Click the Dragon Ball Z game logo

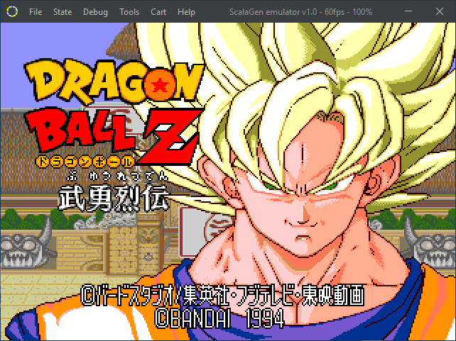pos(114,113)
